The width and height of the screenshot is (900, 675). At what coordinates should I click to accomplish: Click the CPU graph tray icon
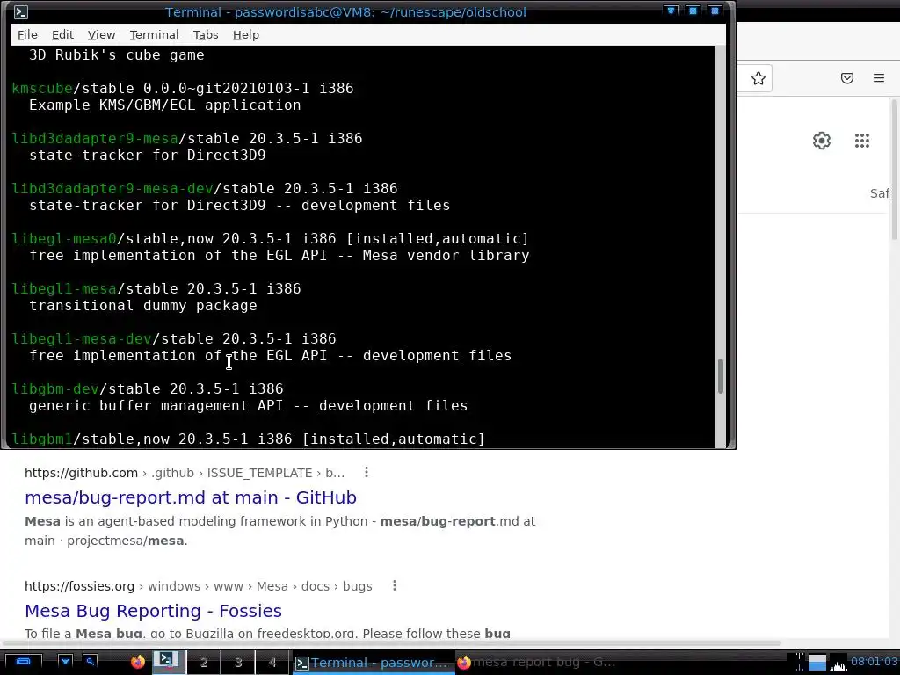pyautogui.click(x=838, y=663)
